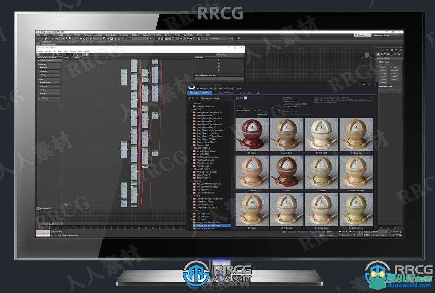This screenshot has width=435, height=293.
Task: Open the Workspaces Default dropdown
Action: [393, 35]
